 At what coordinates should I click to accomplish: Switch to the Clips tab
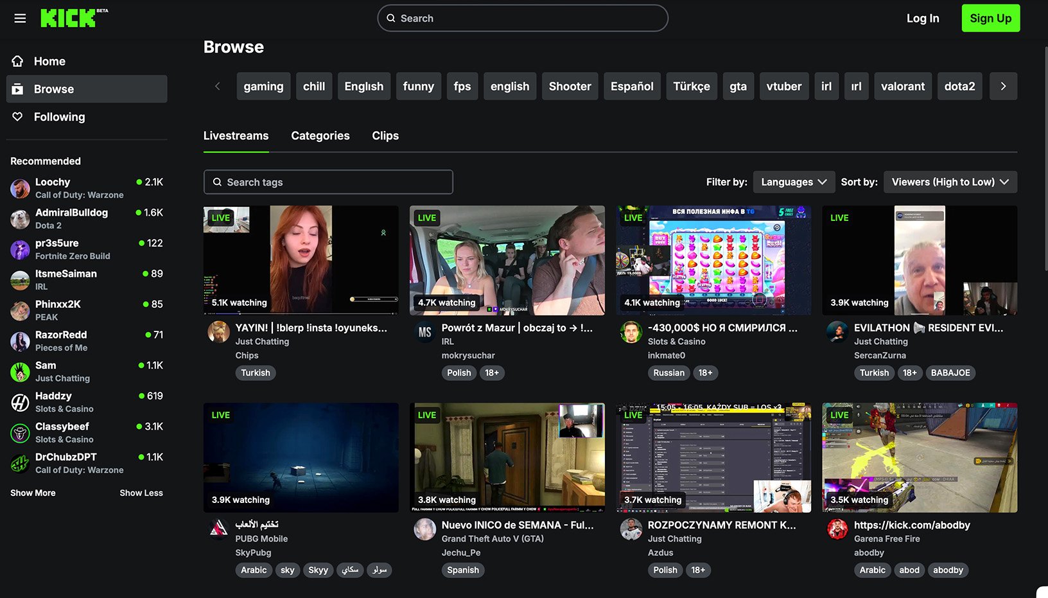coord(385,136)
